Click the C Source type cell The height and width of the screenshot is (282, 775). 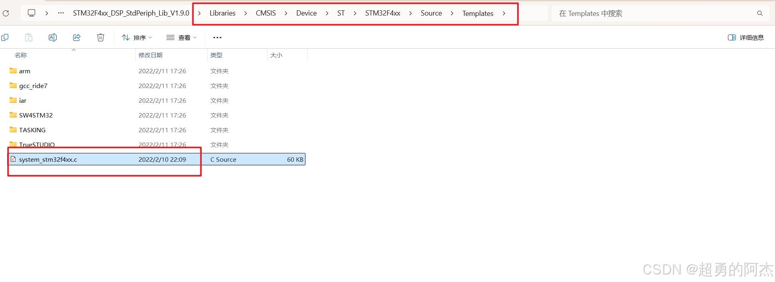click(x=223, y=159)
